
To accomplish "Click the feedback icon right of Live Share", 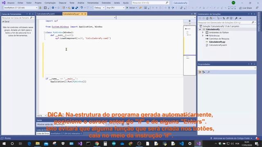I will pyautogui.click(x=257, y=8).
